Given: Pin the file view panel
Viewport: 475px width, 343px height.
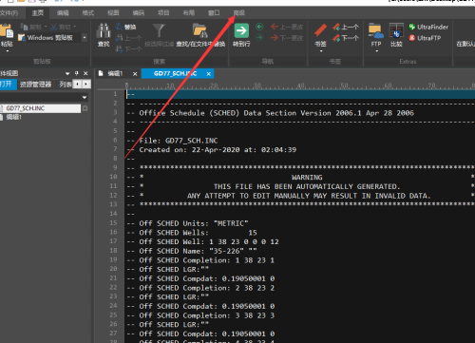Looking at the screenshot, I should pos(76,73).
